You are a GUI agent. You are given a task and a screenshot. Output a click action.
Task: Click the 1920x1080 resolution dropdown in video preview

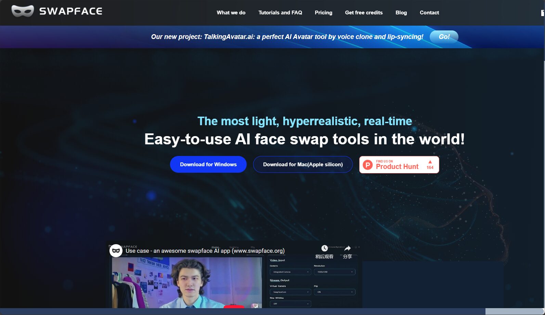[335, 272]
